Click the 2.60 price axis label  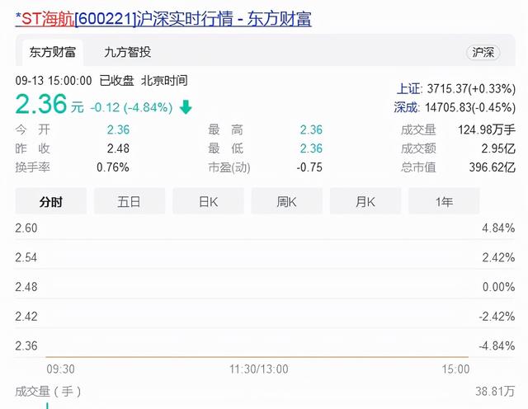(x=26, y=228)
